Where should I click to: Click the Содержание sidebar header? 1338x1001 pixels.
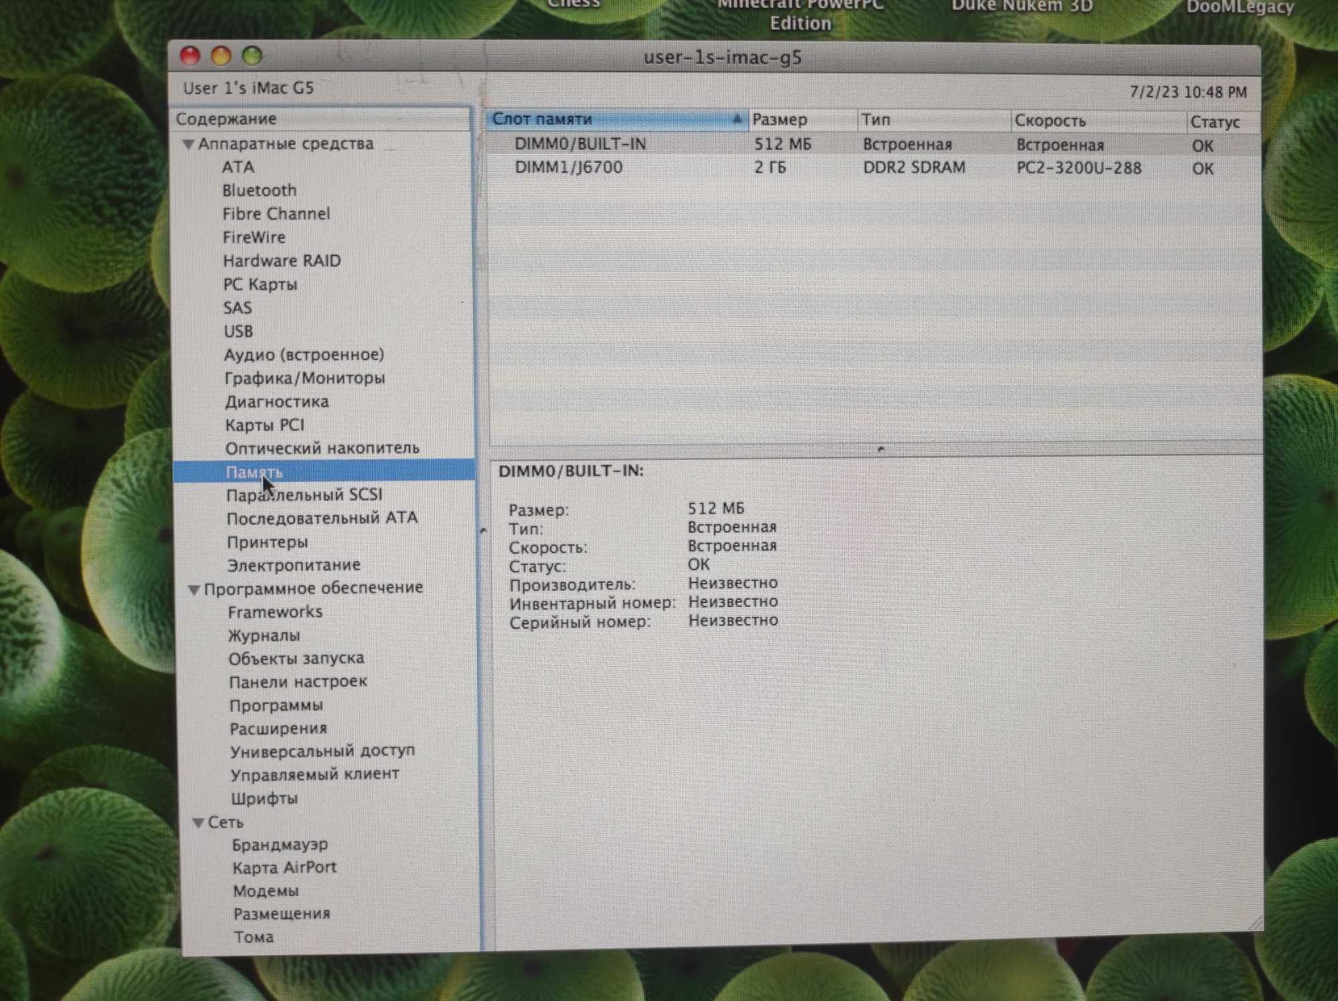tap(321, 119)
